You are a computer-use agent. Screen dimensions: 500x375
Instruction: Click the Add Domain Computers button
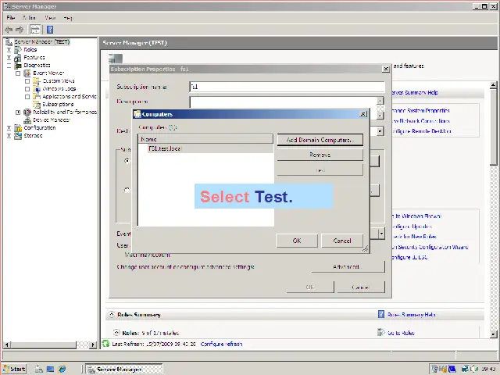[x=320, y=140]
